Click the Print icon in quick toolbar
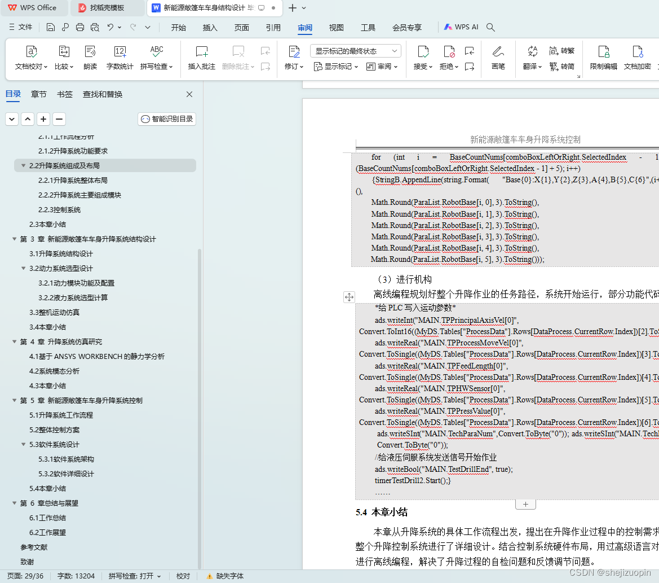The image size is (659, 583). [80, 27]
